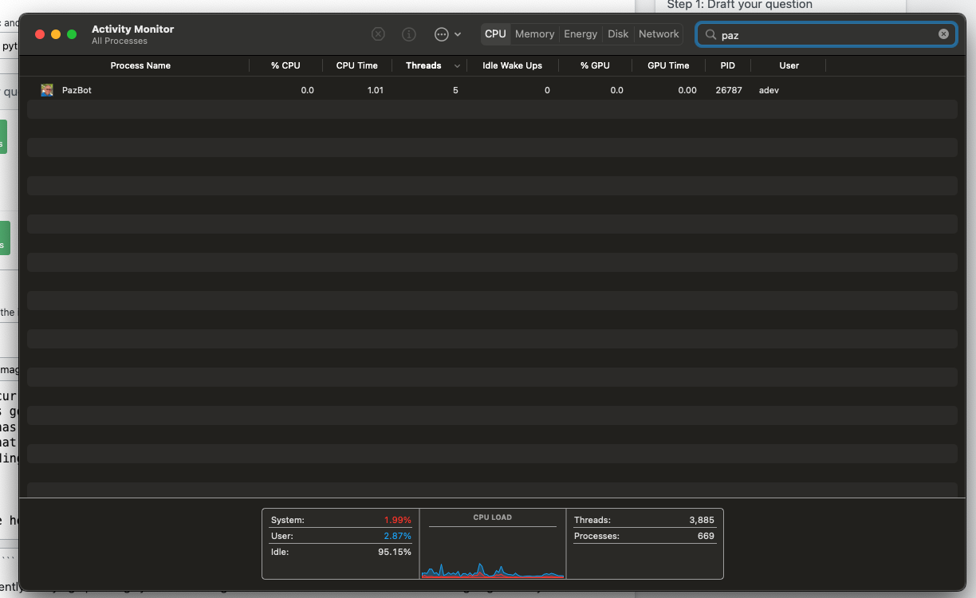Sort by CPU Time column header
Image resolution: width=976 pixels, height=598 pixels.
[x=356, y=65]
